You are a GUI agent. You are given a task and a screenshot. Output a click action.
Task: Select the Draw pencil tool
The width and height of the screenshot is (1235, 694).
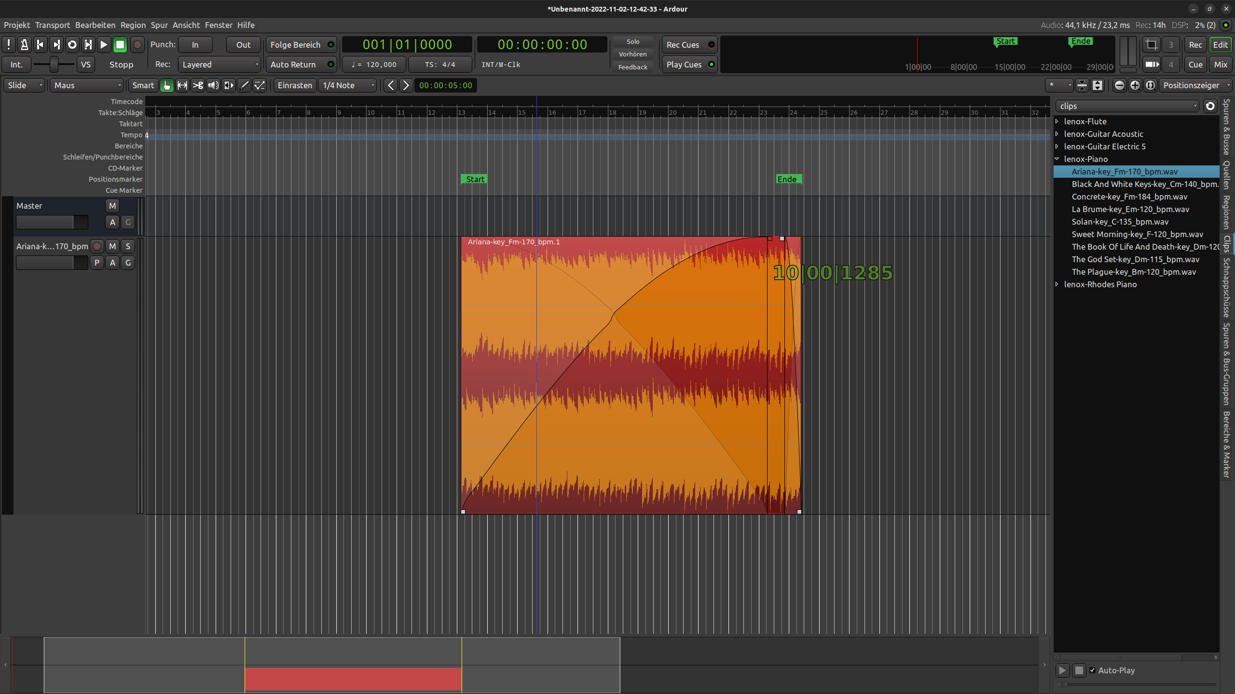245,85
